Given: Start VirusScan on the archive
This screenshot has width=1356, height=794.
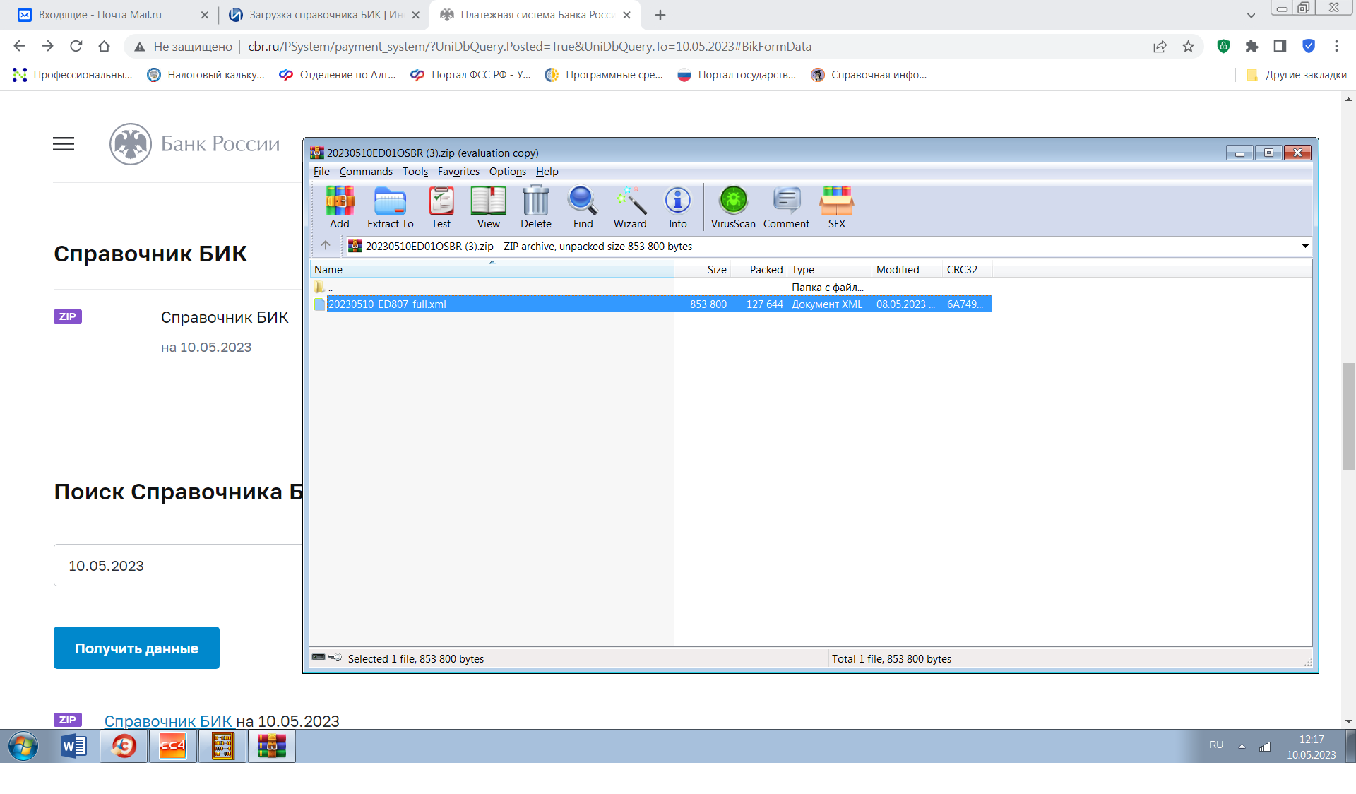Looking at the screenshot, I should coord(733,207).
